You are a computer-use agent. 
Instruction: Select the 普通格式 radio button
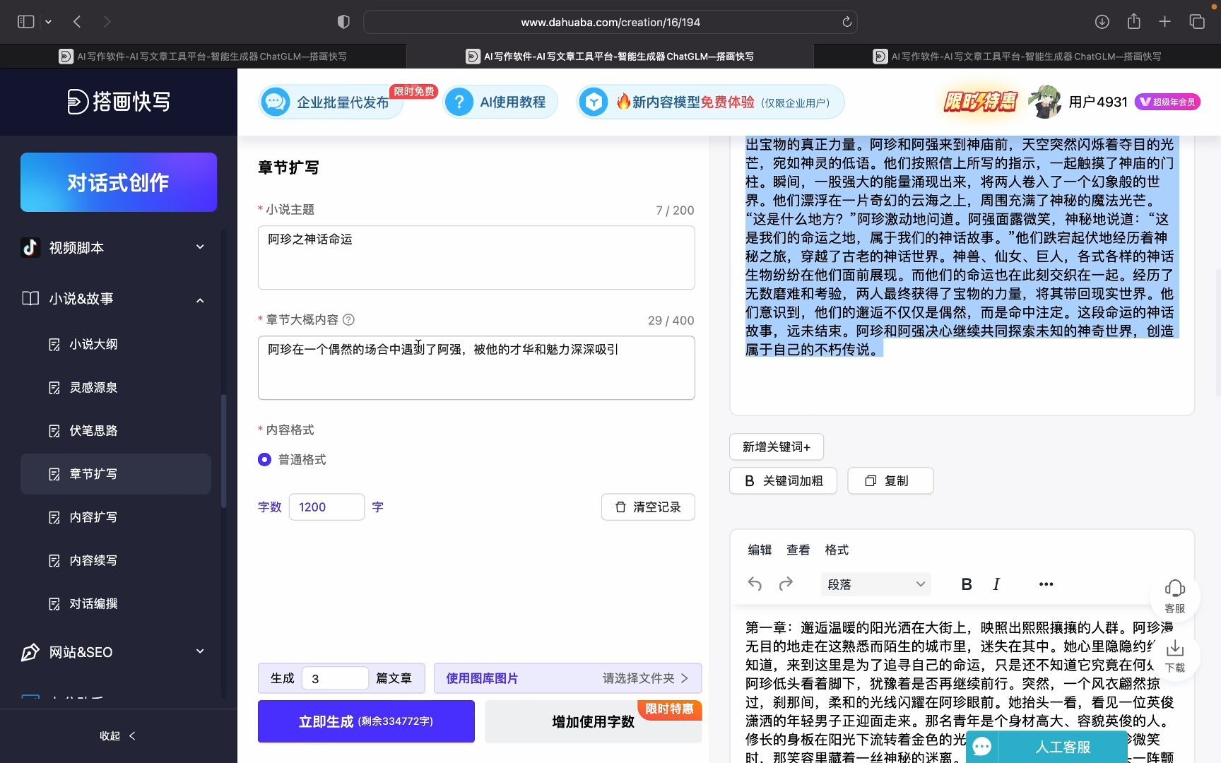[x=264, y=459]
